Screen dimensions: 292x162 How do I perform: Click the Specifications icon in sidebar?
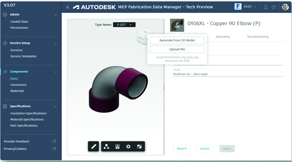pyautogui.click(x=5, y=106)
